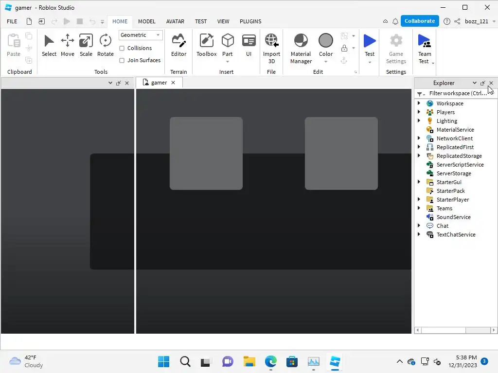Switch to the AVATAR tab
Screen dimensions: 498x373
tap(175, 21)
